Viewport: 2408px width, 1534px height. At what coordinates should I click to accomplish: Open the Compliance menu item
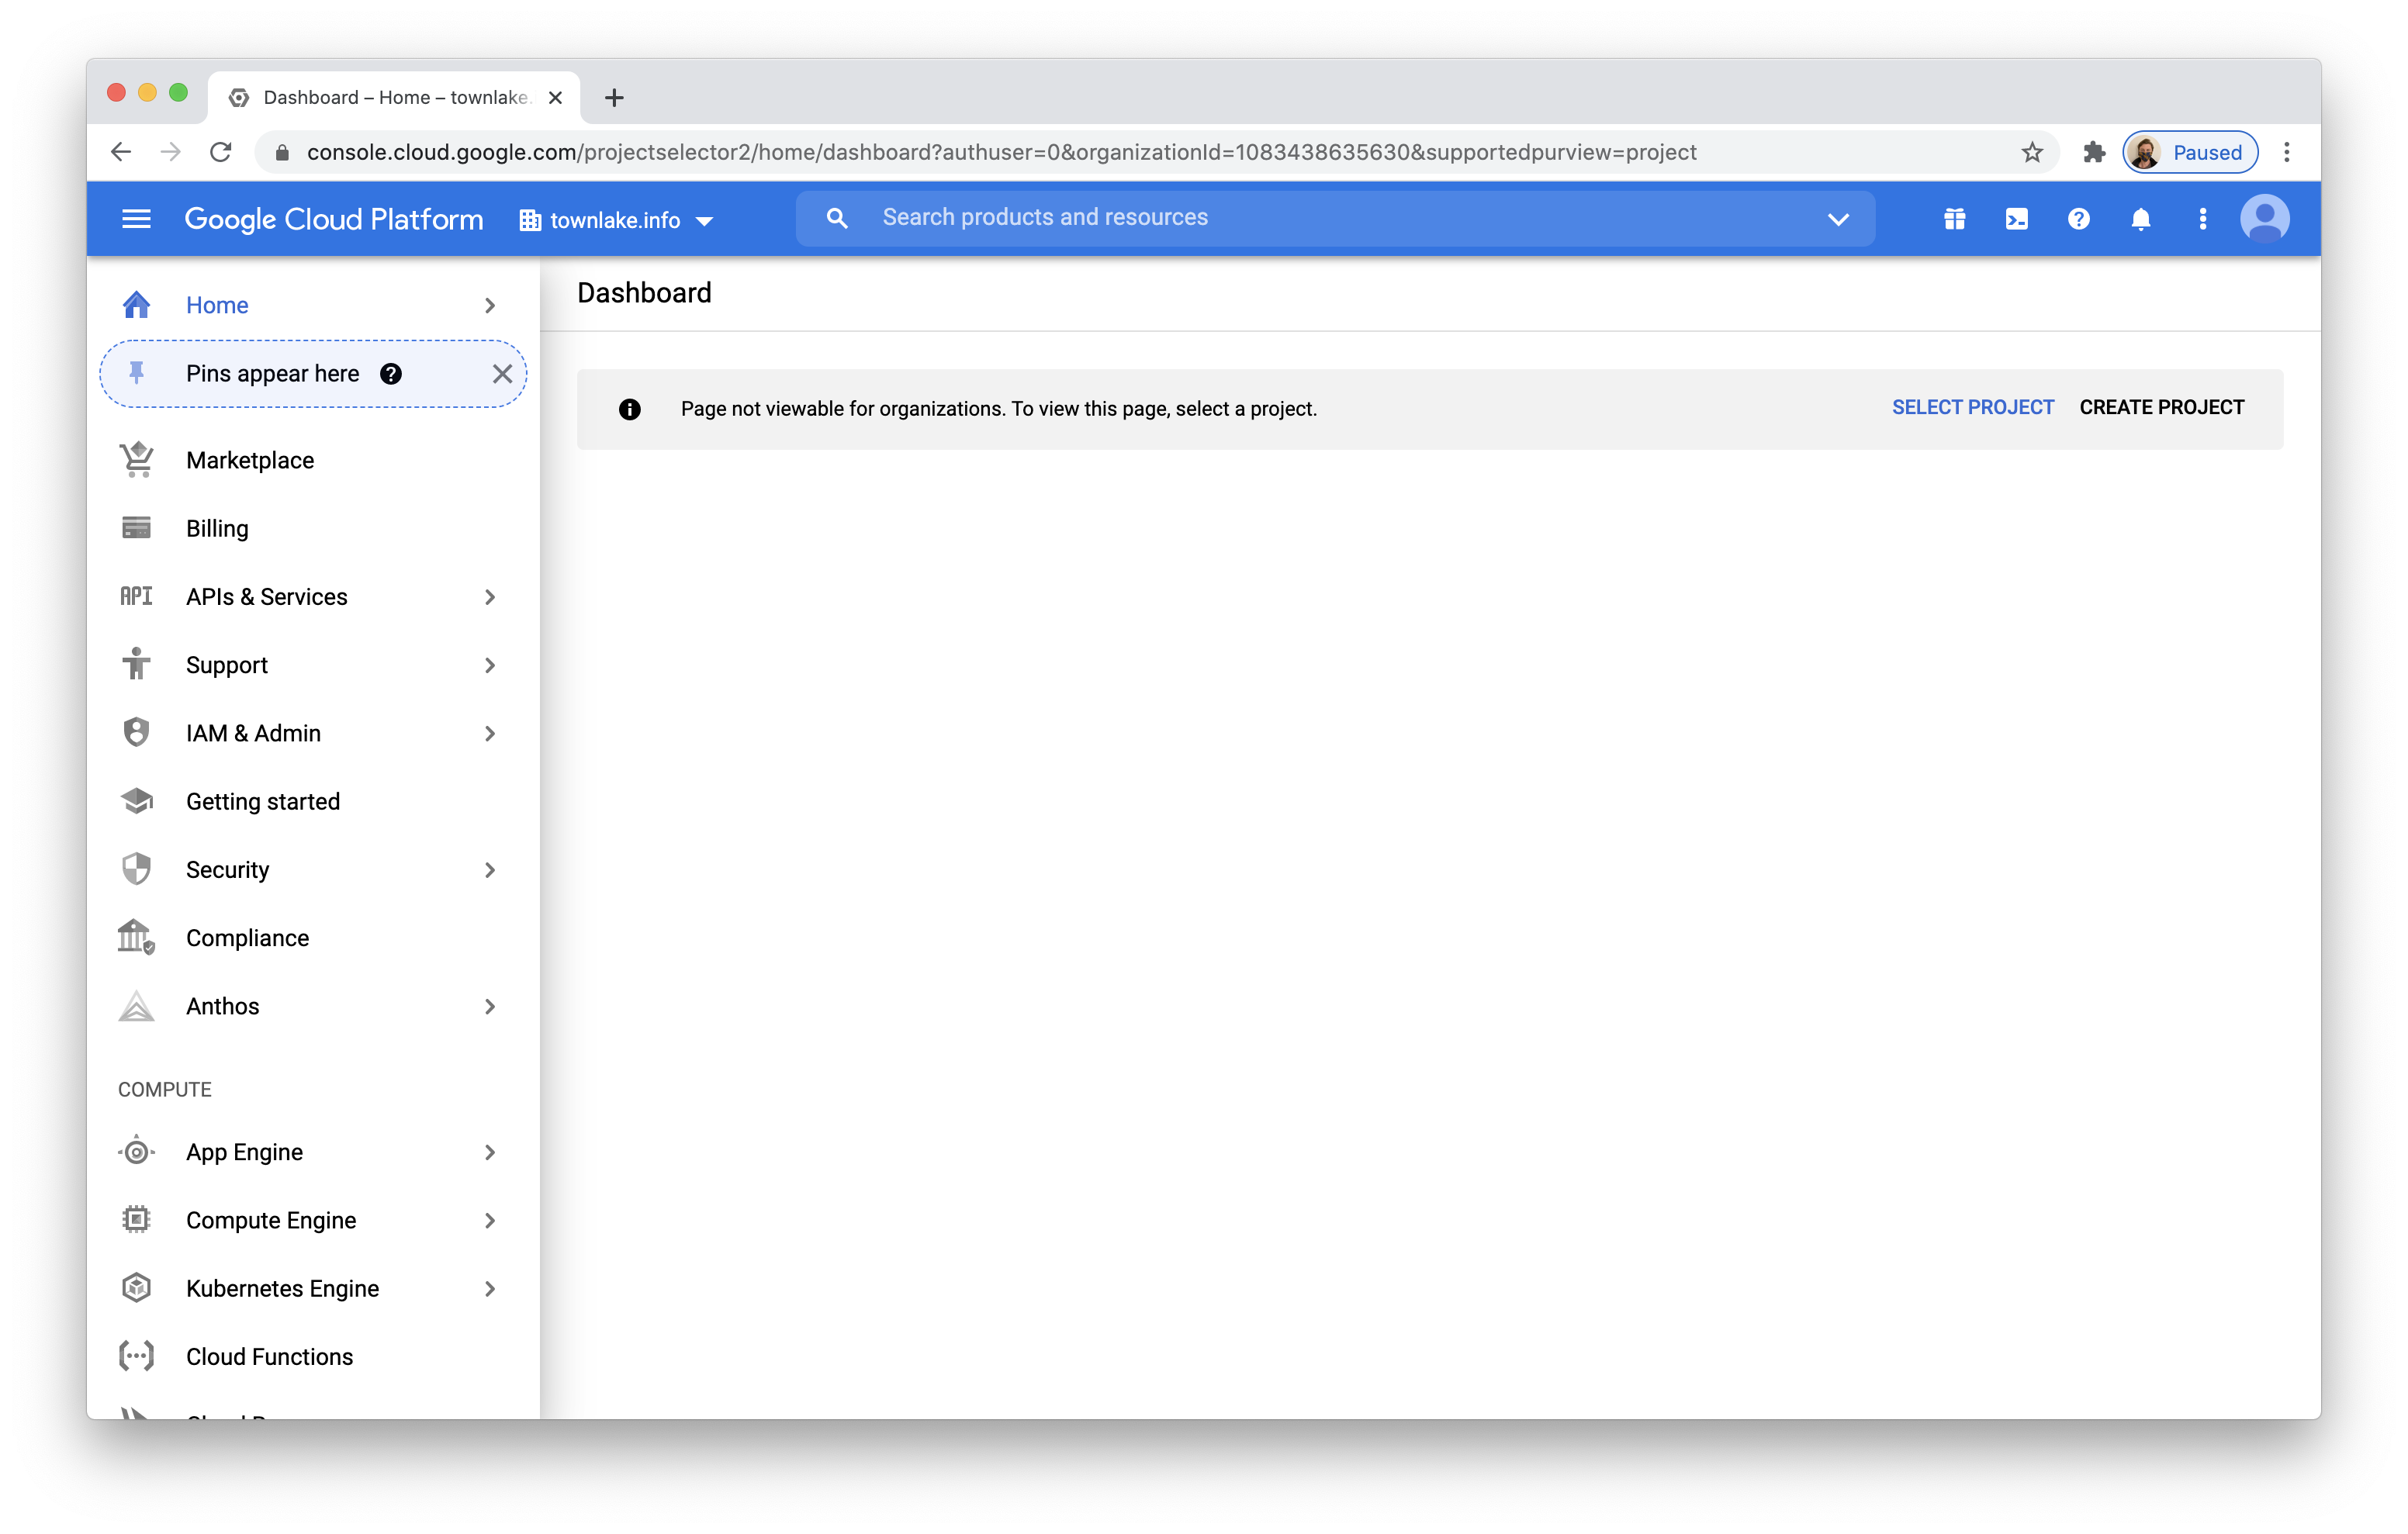point(313,937)
